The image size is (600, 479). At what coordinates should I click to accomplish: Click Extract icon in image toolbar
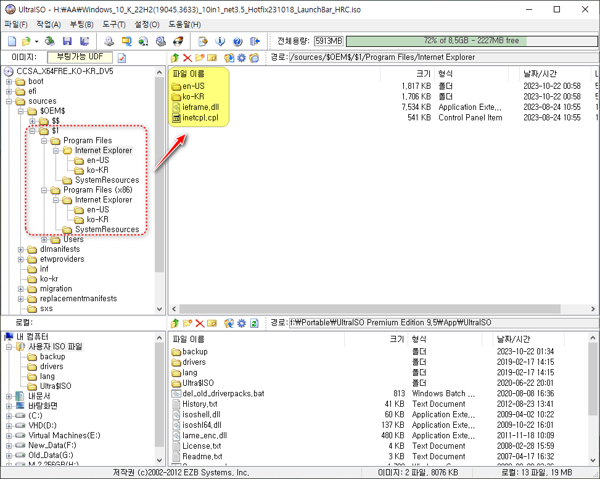[x=229, y=58]
